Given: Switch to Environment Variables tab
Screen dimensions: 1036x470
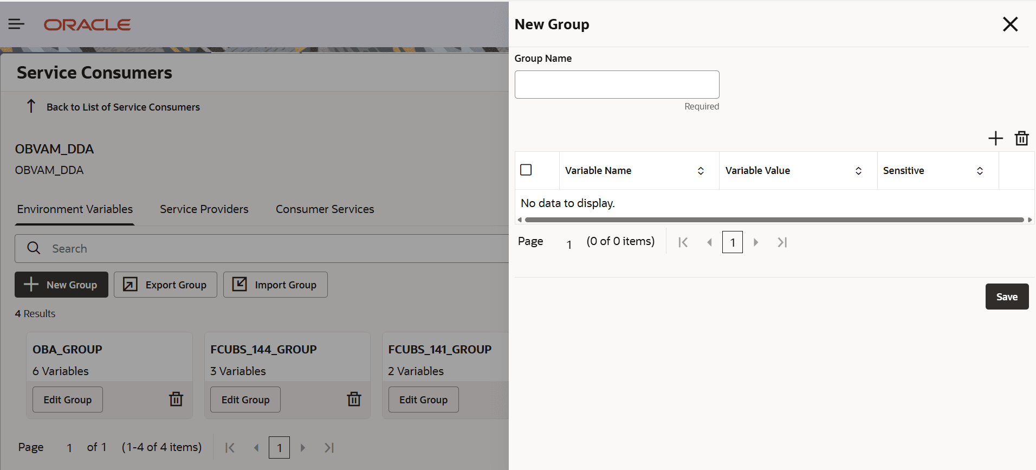Looking at the screenshot, I should (75, 209).
